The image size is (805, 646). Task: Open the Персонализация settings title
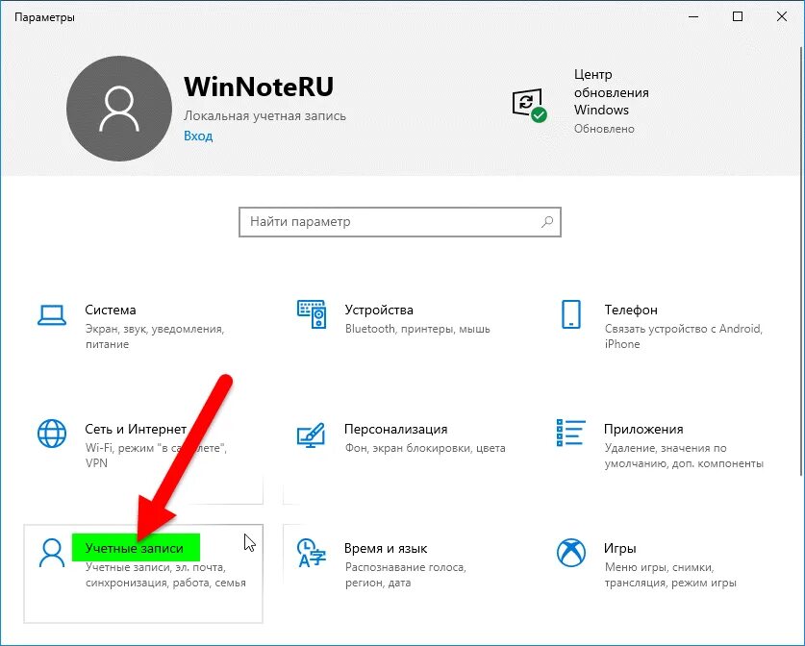click(396, 429)
